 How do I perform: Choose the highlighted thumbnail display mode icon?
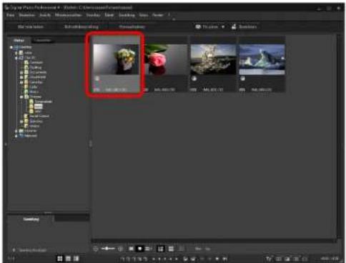coord(140,249)
